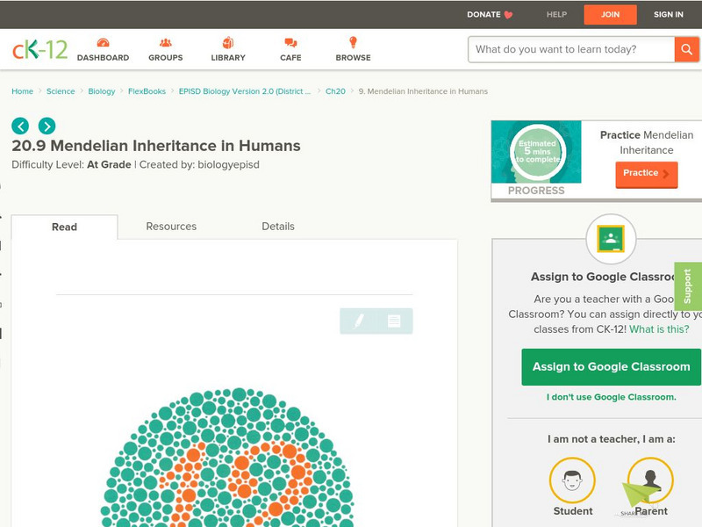Viewport: 702px width, 527px height.
Task: Click the Assign to Google Classroom button
Action: click(611, 367)
